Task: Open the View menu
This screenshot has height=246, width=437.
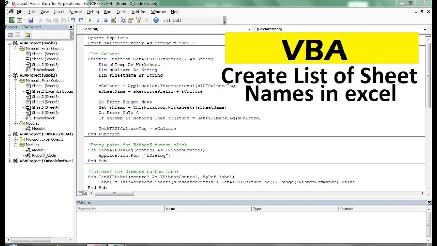Action: pos(45,12)
